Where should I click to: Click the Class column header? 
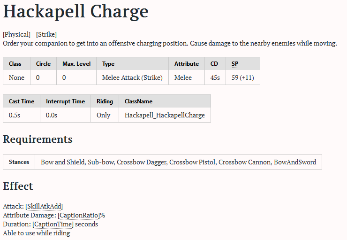pos(15,64)
